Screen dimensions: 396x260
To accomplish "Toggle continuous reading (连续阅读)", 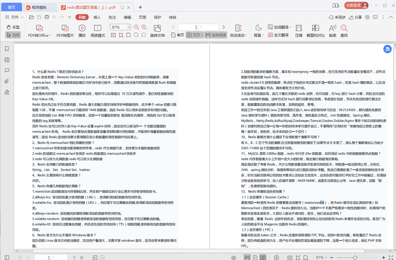I will tap(216, 35).
